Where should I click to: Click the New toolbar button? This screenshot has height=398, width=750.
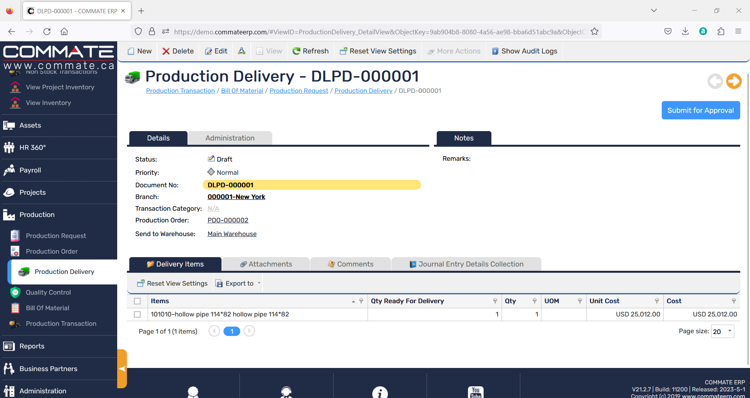(139, 51)
